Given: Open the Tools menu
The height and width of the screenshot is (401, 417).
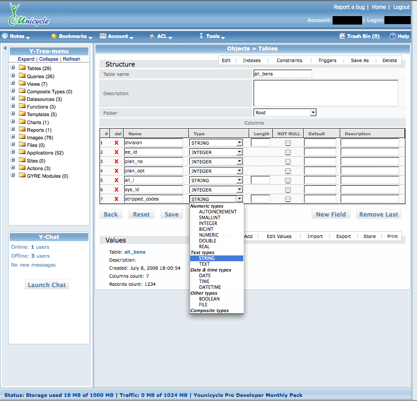Looking at the screenshot, I should tap(213, 36).
